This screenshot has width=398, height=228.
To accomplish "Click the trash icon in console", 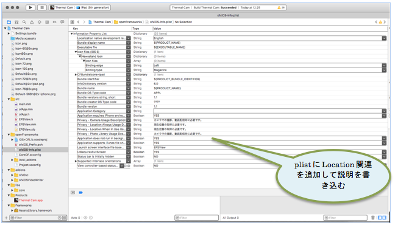I will coord(372,218).
